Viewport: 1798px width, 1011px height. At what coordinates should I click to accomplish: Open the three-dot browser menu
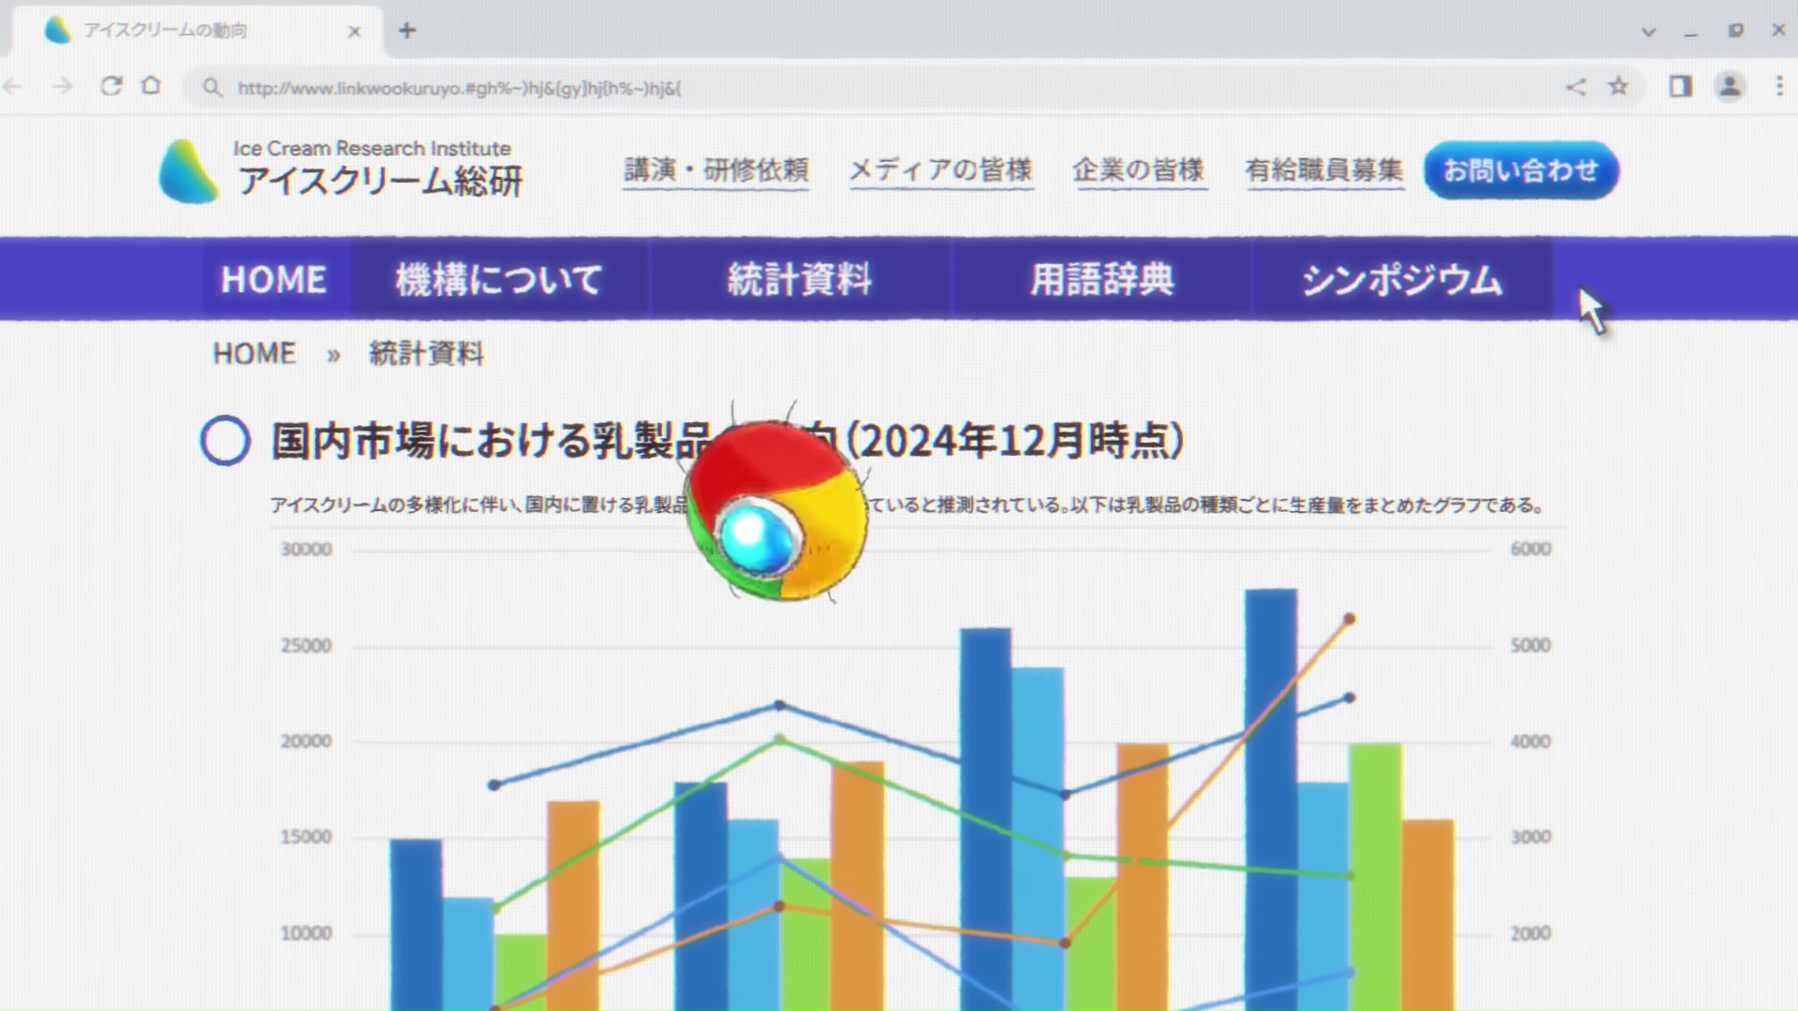coord(1779,86)
